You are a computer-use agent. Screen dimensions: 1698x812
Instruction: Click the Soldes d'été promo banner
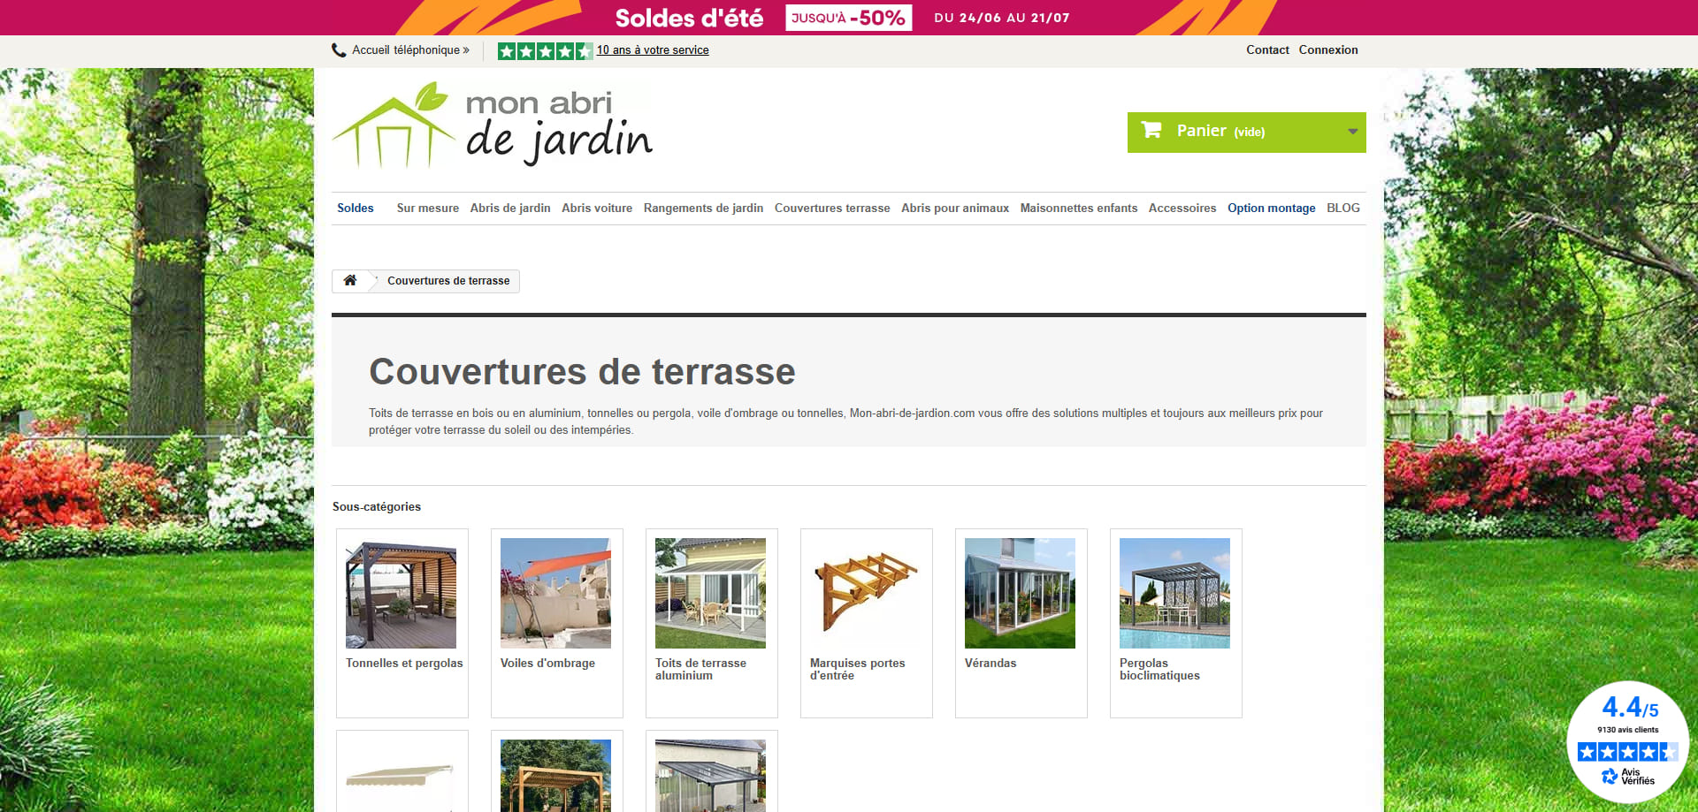click(849, 18)
